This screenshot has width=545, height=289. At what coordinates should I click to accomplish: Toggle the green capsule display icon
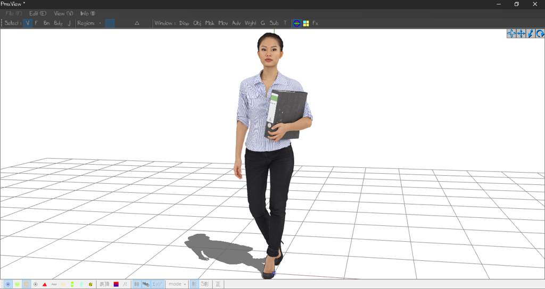(72, 284)
